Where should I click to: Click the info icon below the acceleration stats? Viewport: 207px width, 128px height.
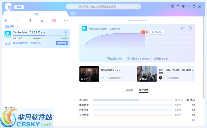click(x=193, y=120)
